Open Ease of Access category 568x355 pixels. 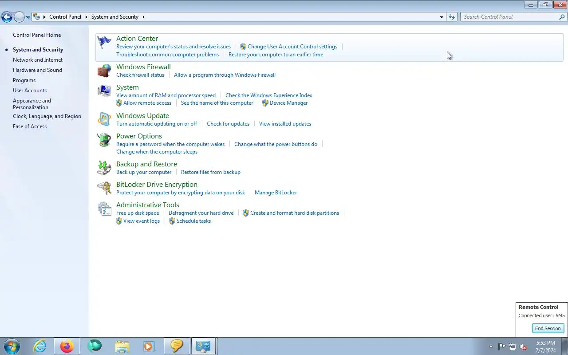(30, 126)
